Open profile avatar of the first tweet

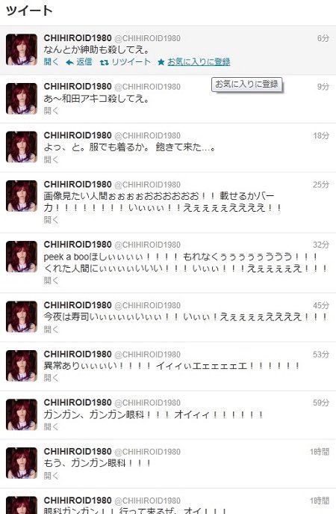22,49
